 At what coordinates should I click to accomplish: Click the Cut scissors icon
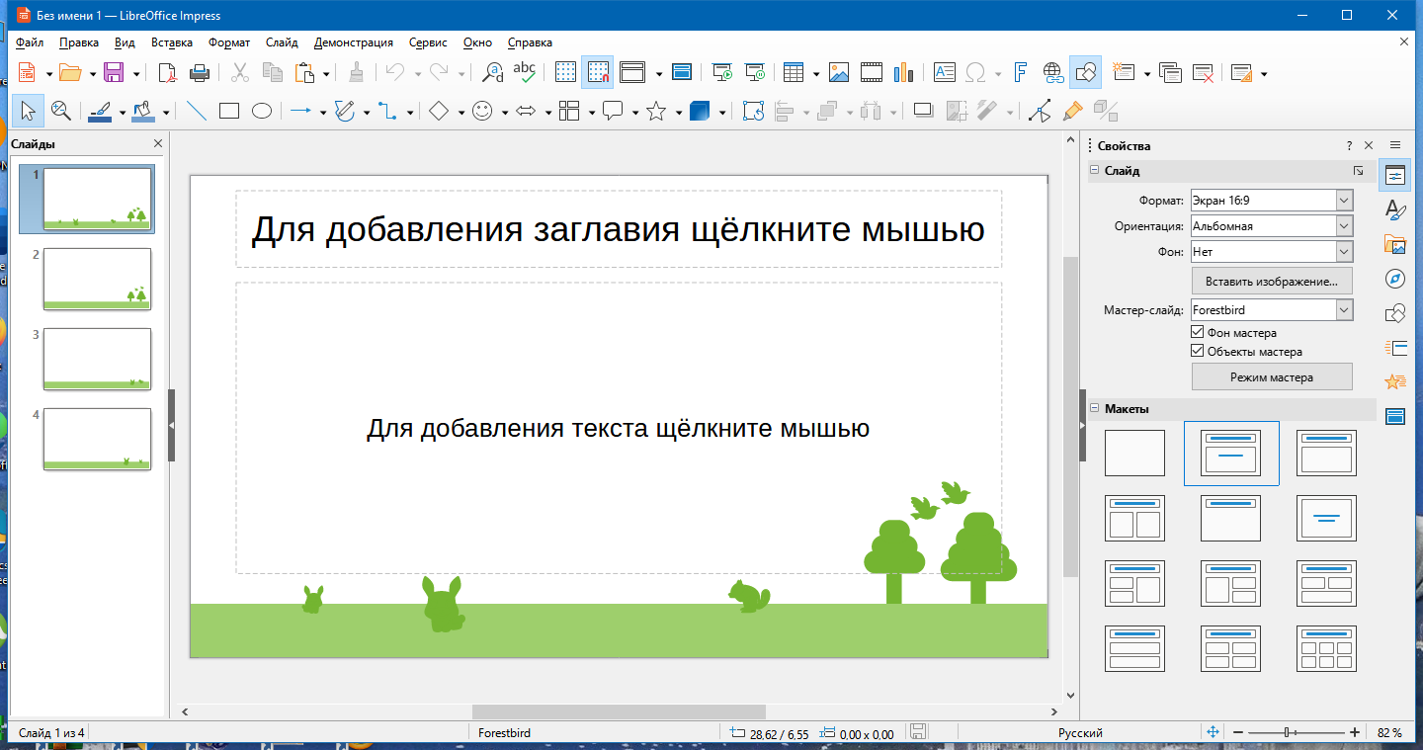(240, 72)
